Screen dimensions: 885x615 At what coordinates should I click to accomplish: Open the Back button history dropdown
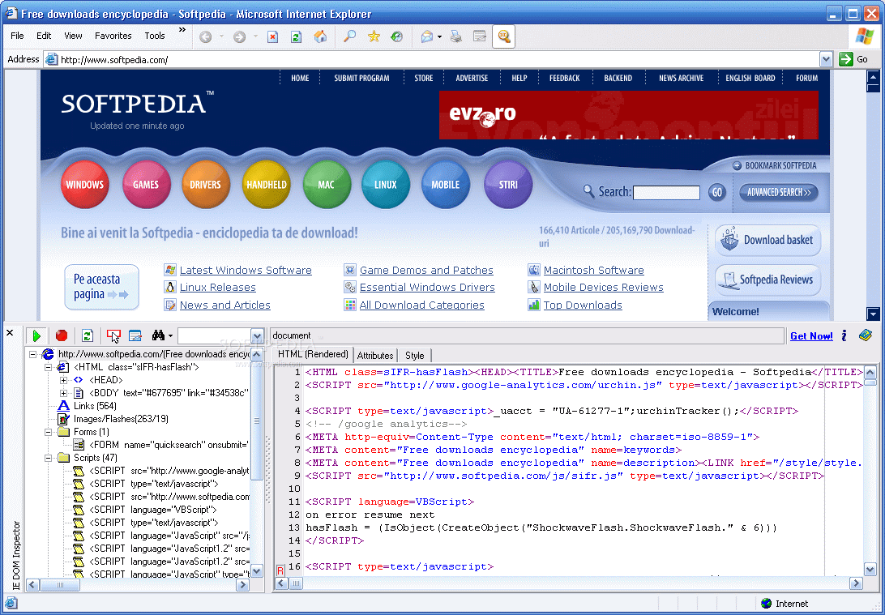tap(221, 36)
